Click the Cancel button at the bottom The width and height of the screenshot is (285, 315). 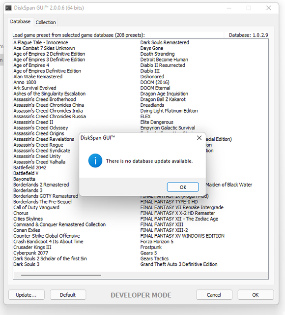(214, 295)
